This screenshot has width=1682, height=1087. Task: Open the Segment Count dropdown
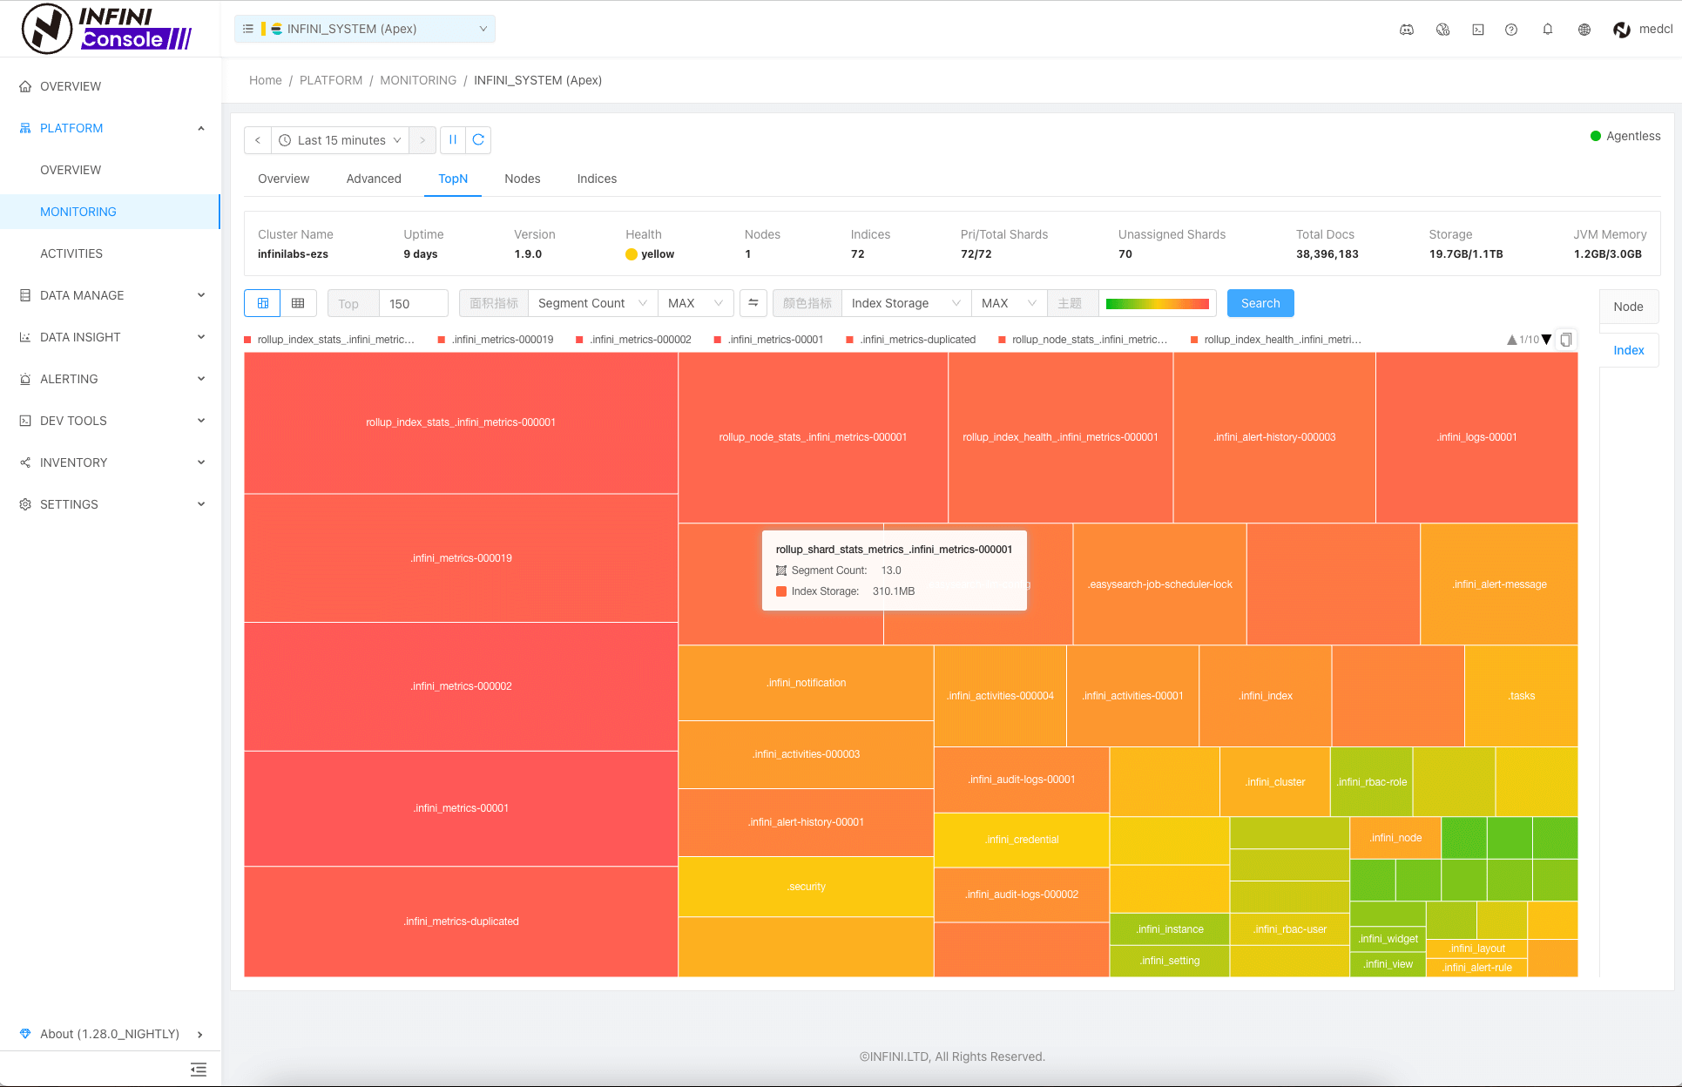[x=592, y=303]
